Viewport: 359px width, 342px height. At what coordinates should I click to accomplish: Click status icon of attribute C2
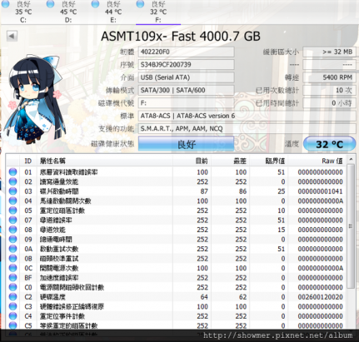tap(12, 297)
